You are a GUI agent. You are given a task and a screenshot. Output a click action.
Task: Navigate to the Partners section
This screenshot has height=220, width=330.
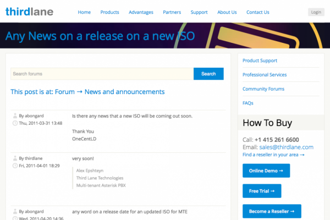pos(172,12)
